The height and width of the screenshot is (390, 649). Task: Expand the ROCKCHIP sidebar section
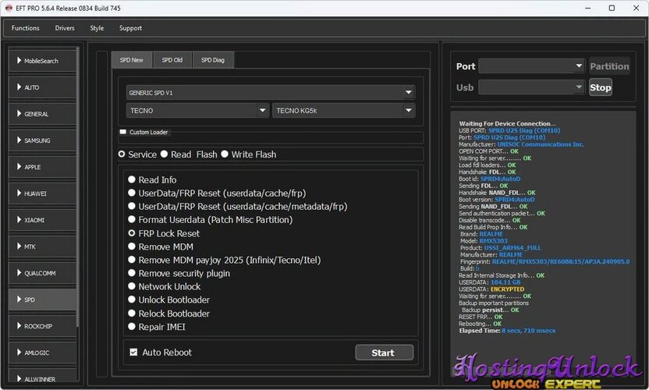[42, 326]
